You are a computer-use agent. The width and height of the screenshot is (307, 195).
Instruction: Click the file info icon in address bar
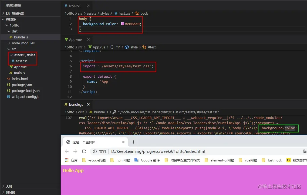[95, 151]
